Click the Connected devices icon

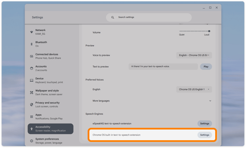[x=32, y=56]
